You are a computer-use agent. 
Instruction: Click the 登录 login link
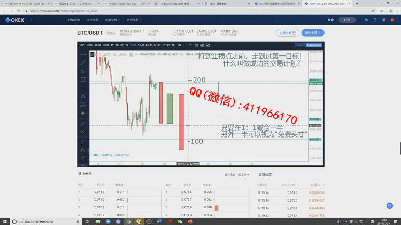click(x=330, y=20)
